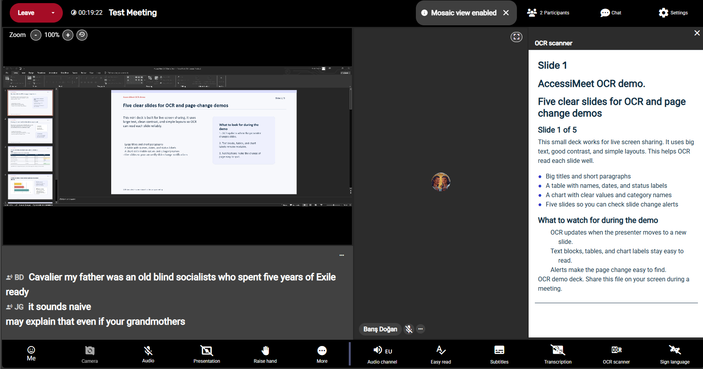Select slide 2 thumbnail in shared PowerPoint

(30, 131)
